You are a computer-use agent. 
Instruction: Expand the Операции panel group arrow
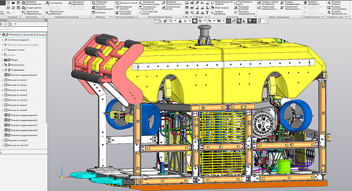point(110,17)
